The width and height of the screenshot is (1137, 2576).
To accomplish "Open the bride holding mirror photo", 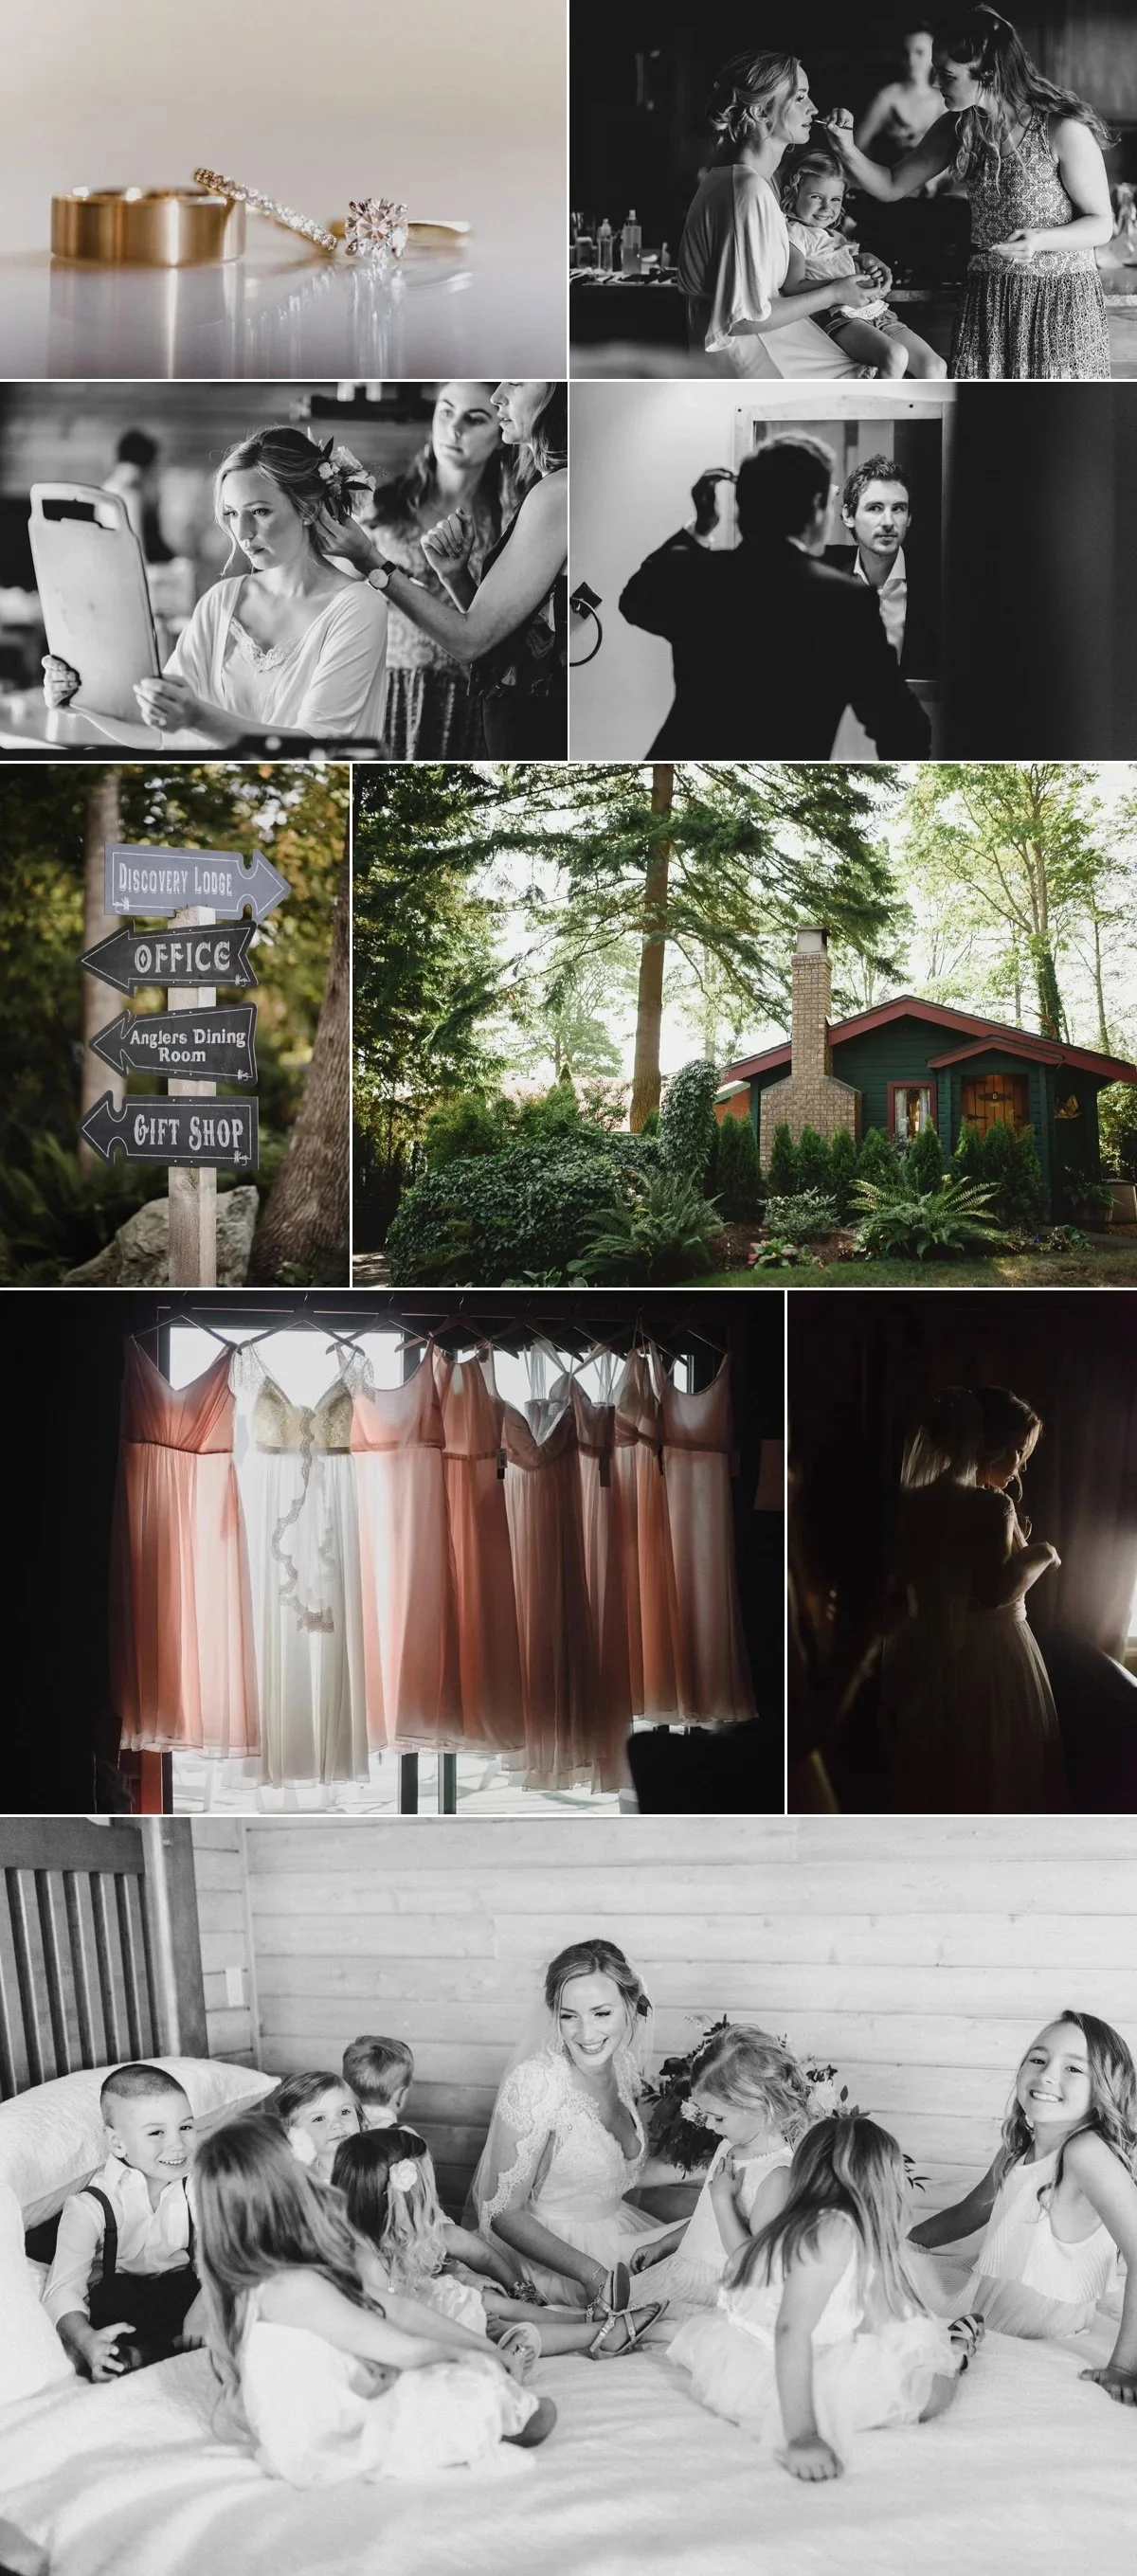I will click(x=283, y=571).
